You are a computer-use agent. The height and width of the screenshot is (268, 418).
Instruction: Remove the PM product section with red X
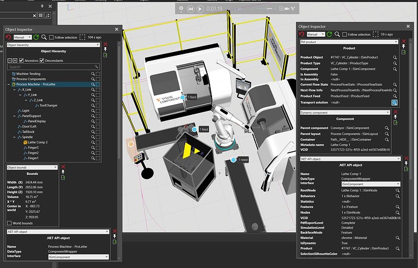403,42
